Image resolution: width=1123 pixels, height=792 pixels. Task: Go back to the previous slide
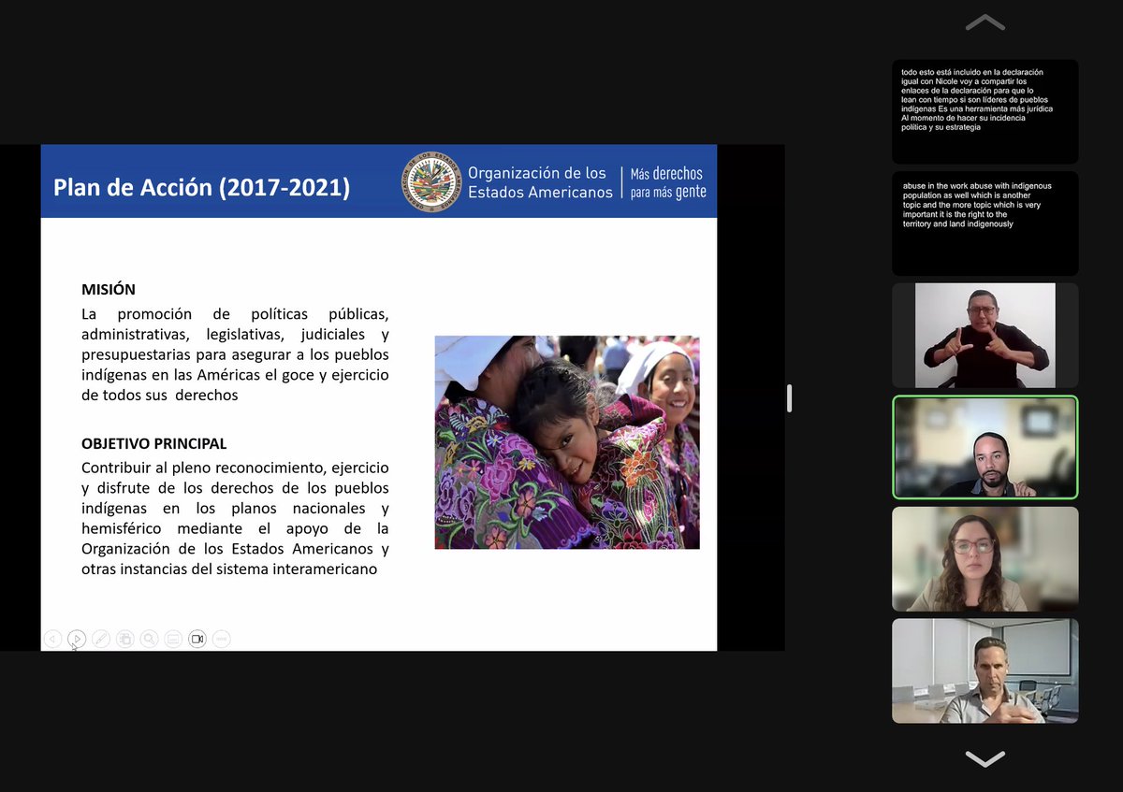click(53, 639)
